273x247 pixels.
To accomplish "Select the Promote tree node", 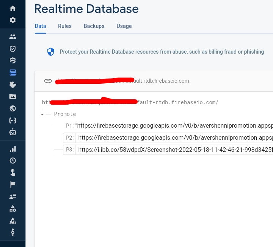I will (65, 114).
